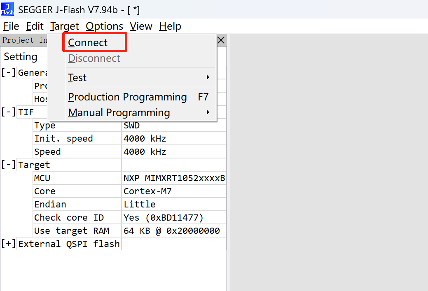Open the File menu
This screenshot has height=291, width=428.
(11, 26)
